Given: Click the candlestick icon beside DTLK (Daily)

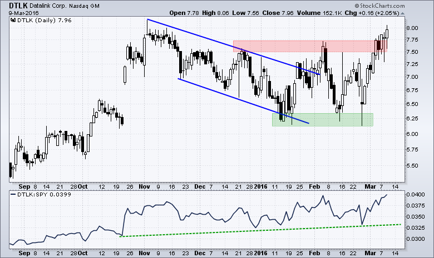Looking at the screenshot, I should tap(13, 20).
